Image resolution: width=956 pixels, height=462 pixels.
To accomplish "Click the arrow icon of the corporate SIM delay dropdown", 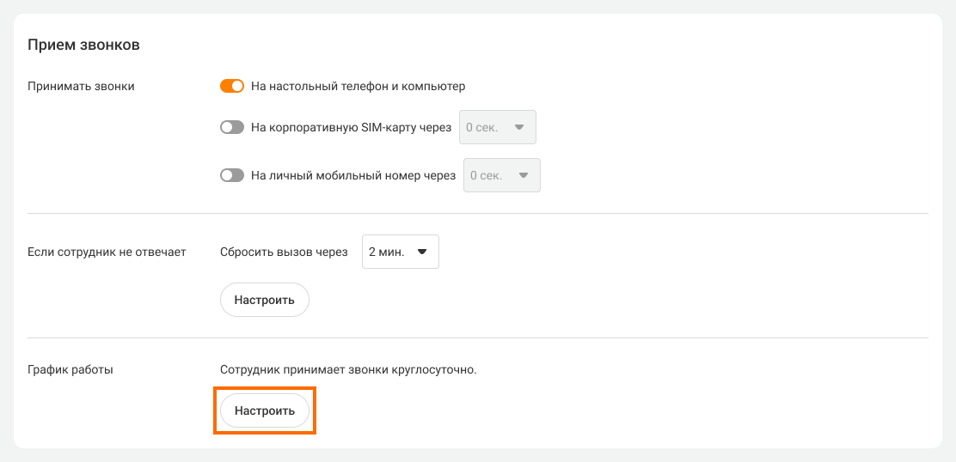I will pos(519,128).
